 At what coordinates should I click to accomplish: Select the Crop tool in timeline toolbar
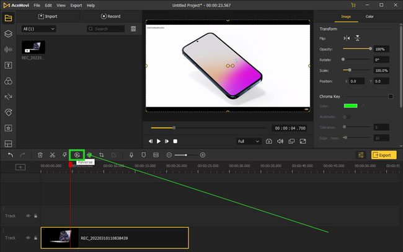pyautogui.click(x=102, y=155)
